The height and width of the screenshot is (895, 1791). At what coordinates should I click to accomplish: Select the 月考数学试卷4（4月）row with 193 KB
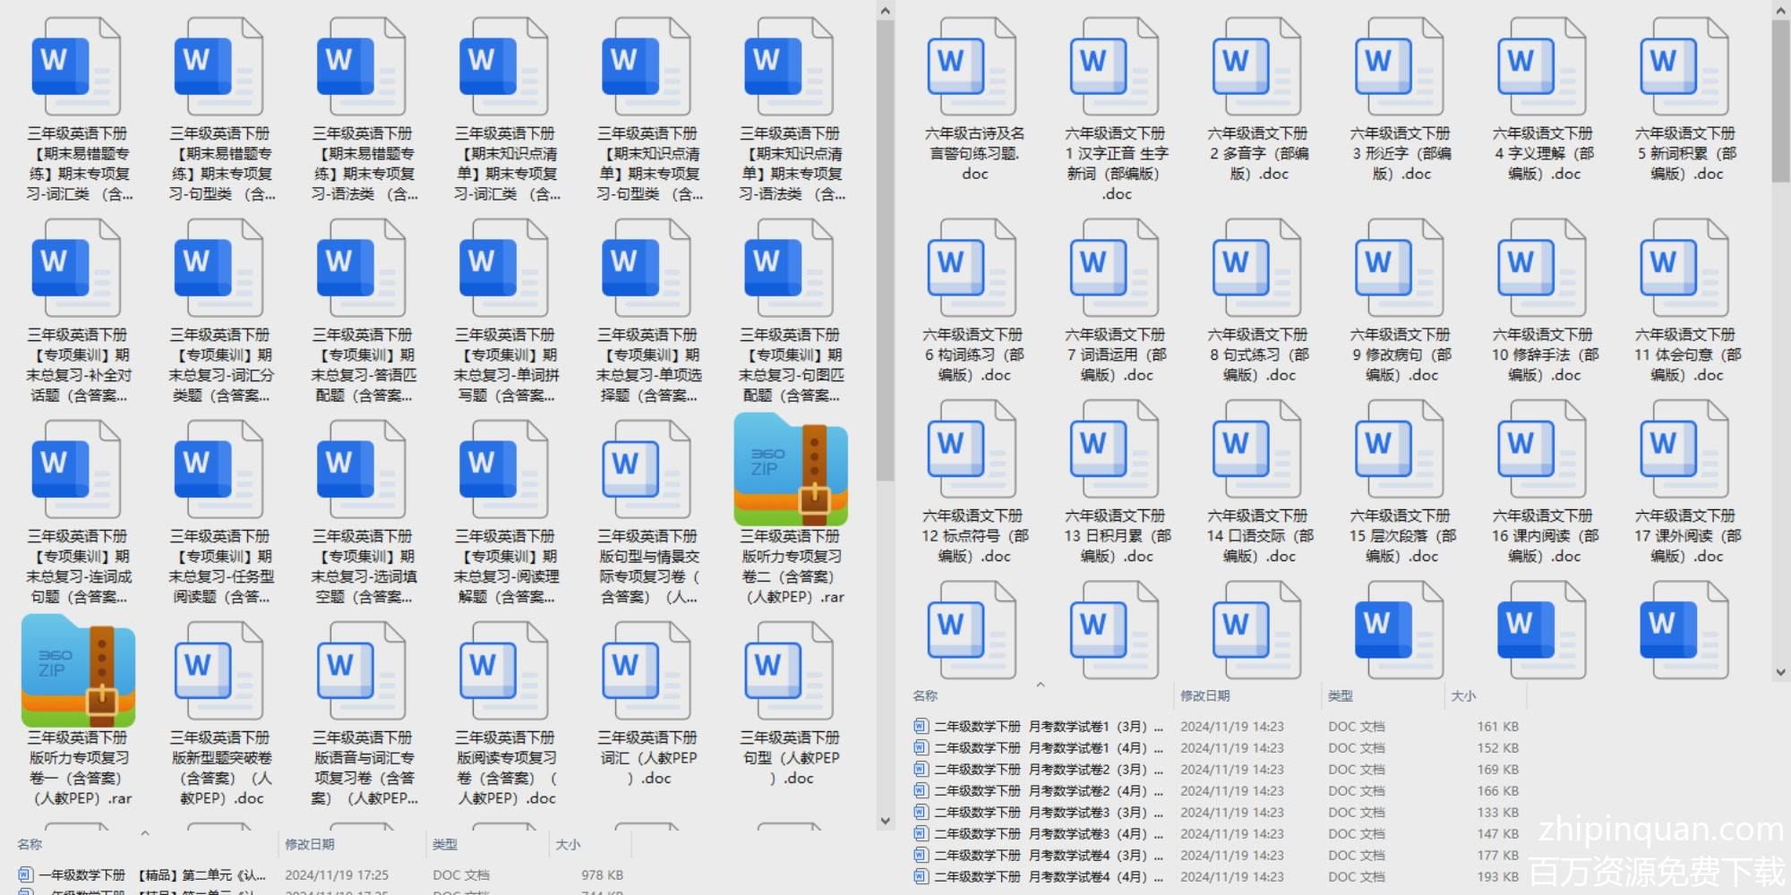coord(1039,877)
